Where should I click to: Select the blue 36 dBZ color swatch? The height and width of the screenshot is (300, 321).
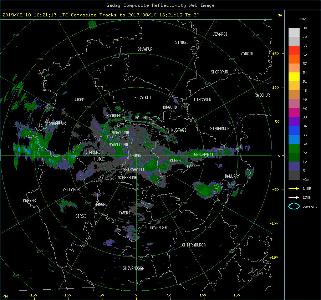294,131
